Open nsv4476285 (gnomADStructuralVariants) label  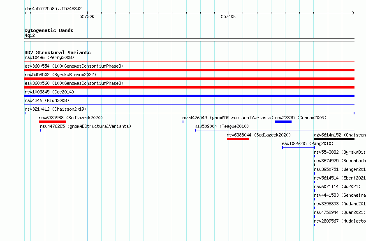pos(86,126)
